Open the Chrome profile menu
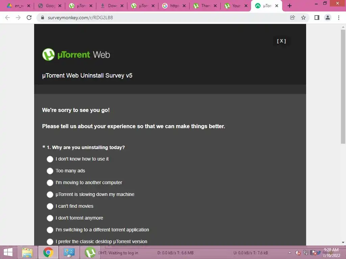 (x=328, y=18)
